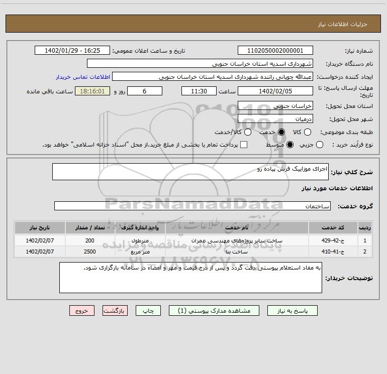Click the general description field اجرای موزاییک فرش

(x=190, y=172)
